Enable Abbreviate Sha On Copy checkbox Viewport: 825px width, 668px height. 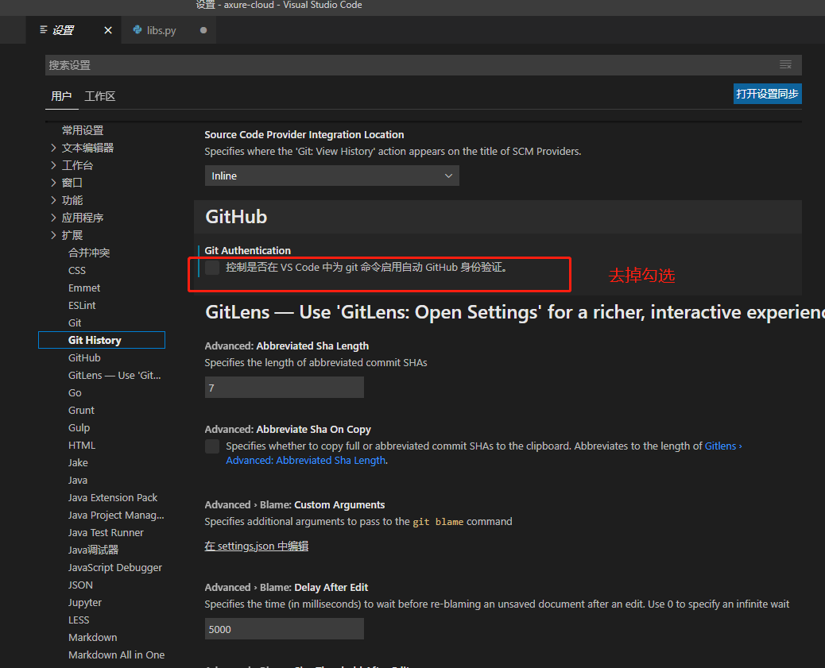point(212,446)
